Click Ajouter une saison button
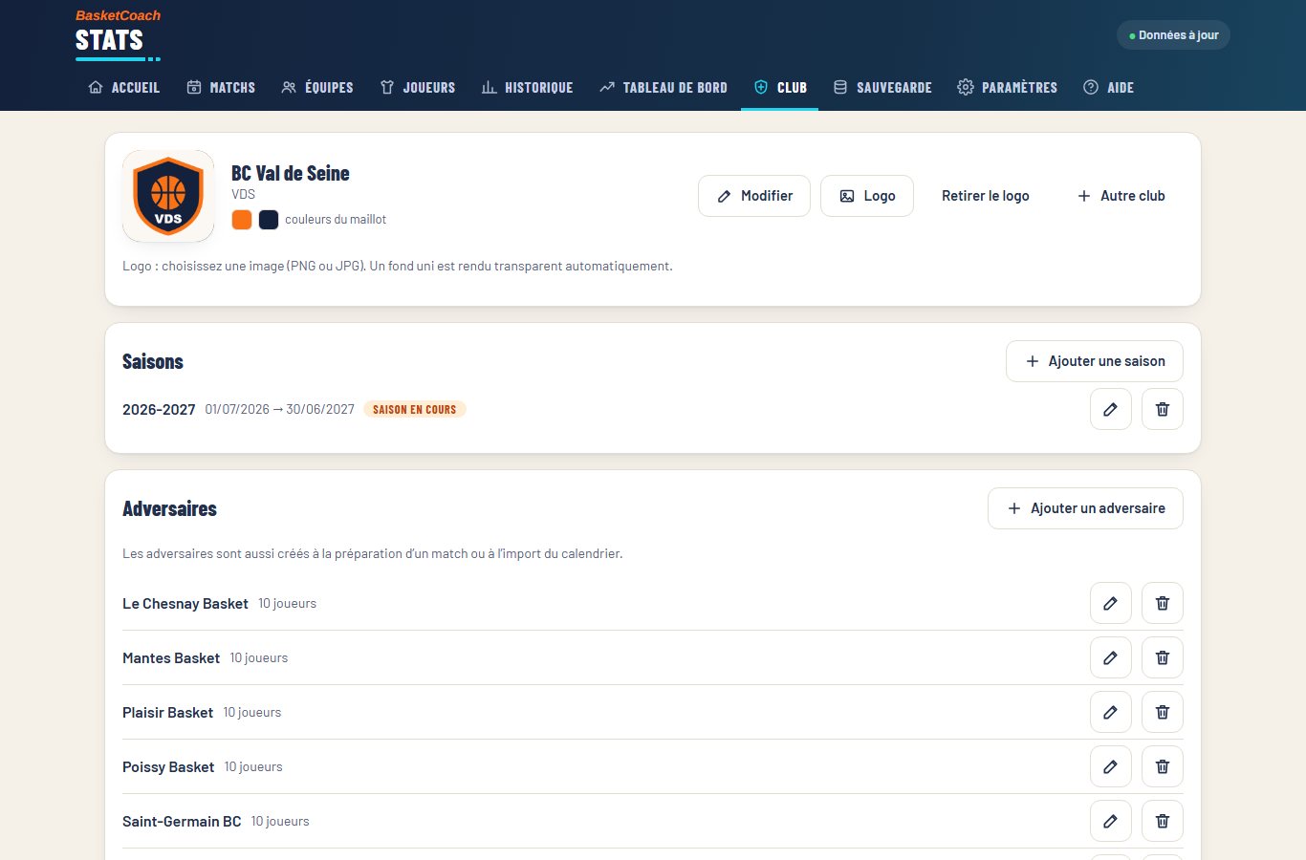The height and width of the screenshot is (860, 1306). tap(1095, 361)
